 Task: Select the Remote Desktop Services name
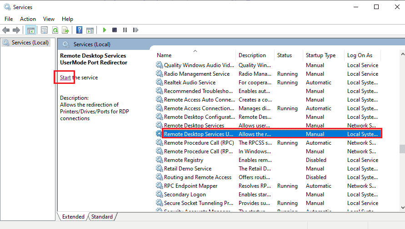coord(194,126)
